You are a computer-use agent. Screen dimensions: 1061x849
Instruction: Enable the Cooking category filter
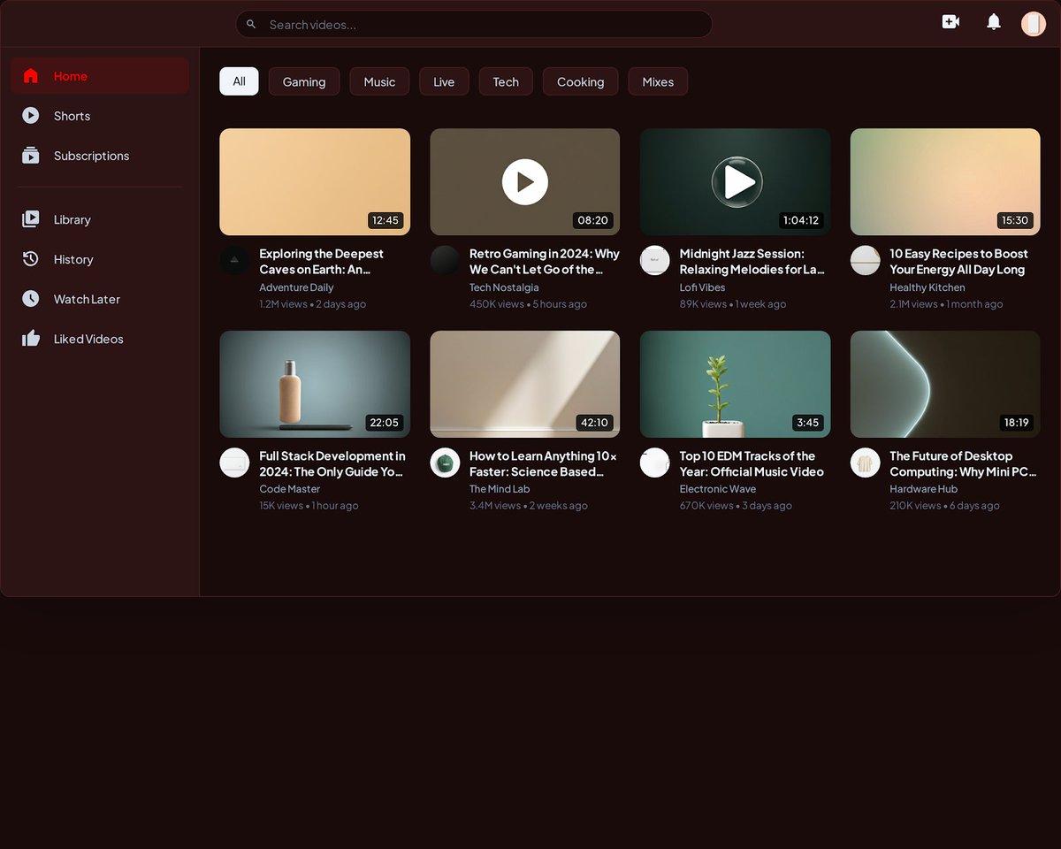tap(580, 80)
